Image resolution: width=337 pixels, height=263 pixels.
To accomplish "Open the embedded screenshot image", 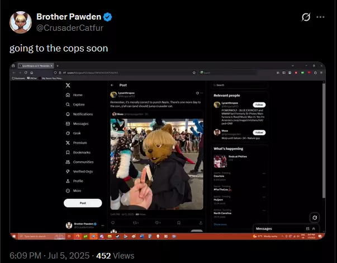I will [x=168, y=151].
